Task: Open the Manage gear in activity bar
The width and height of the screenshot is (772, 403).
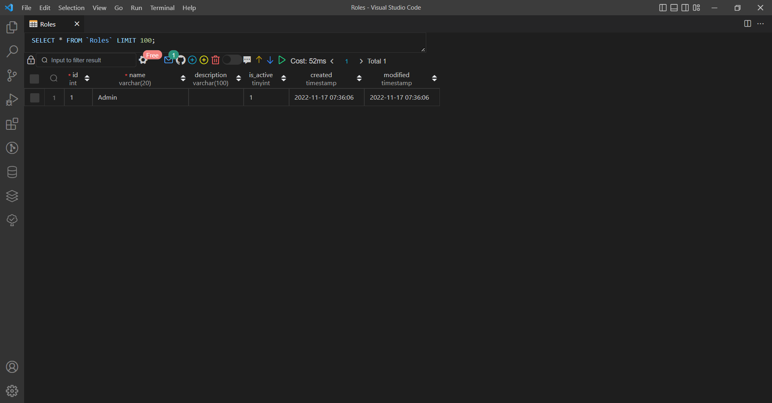Action: (x=12, y=391)
